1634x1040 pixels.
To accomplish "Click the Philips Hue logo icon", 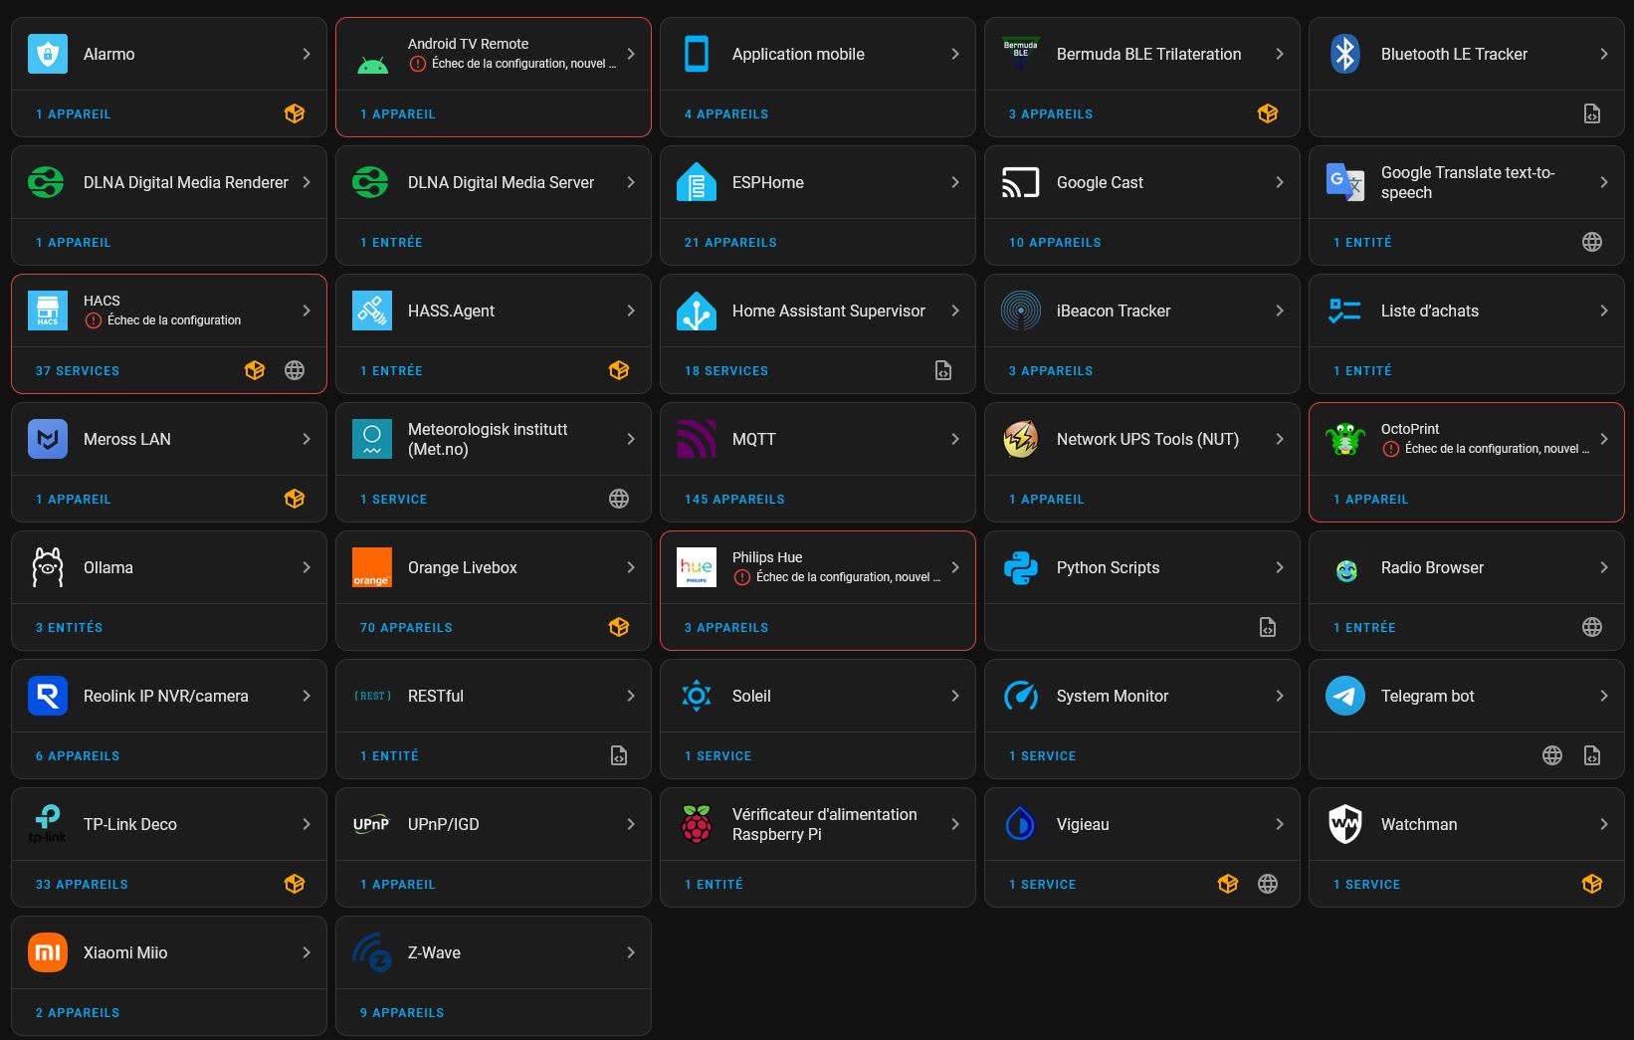I will pyautogui.click(x=697, y=567).
